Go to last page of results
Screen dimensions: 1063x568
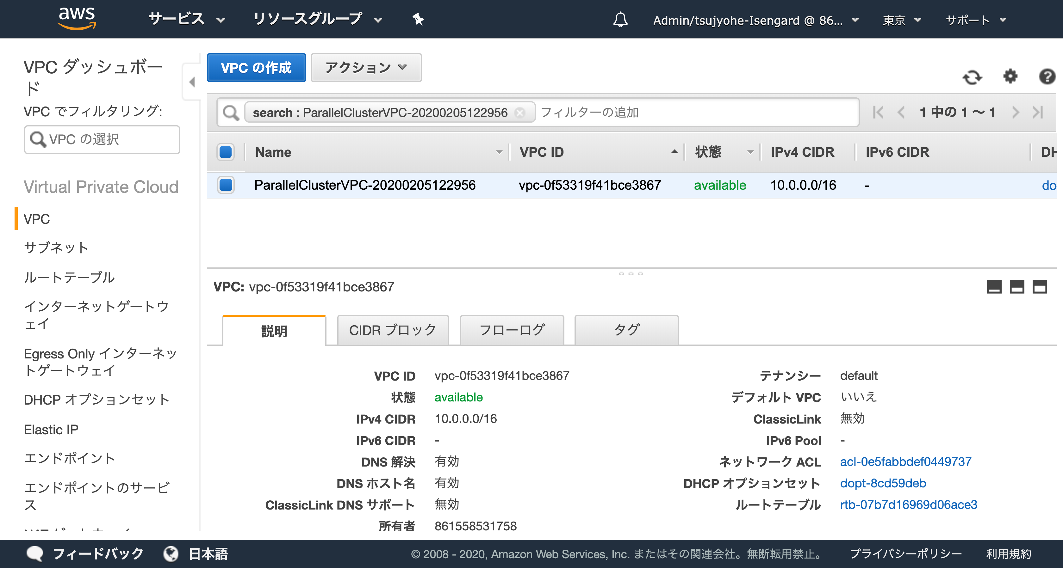coord(1038,112)
